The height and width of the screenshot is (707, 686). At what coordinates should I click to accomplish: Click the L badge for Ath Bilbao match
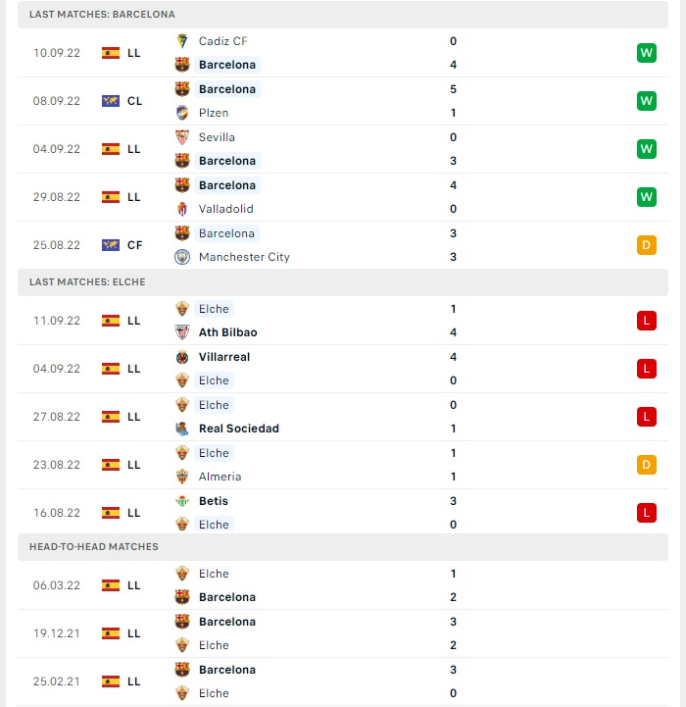click(x=647, y=321)
